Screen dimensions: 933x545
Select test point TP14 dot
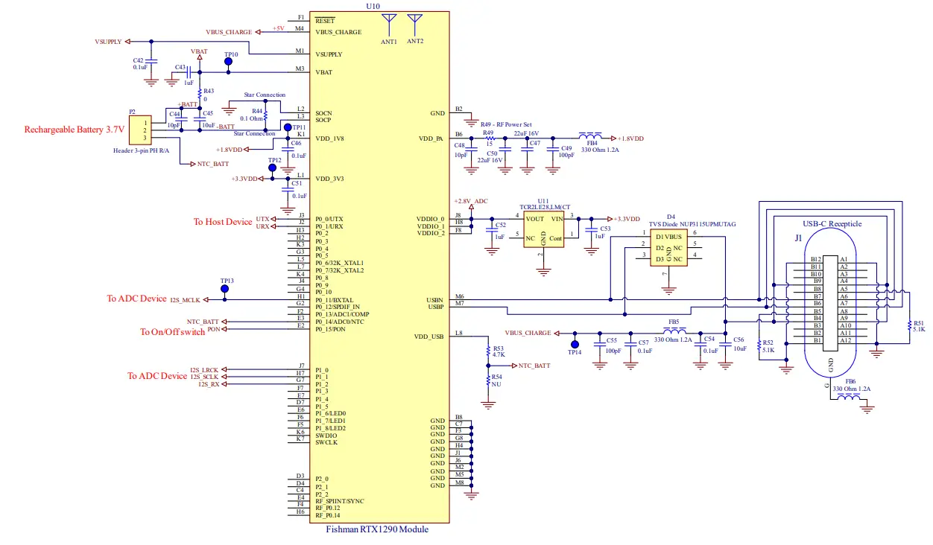575,344
